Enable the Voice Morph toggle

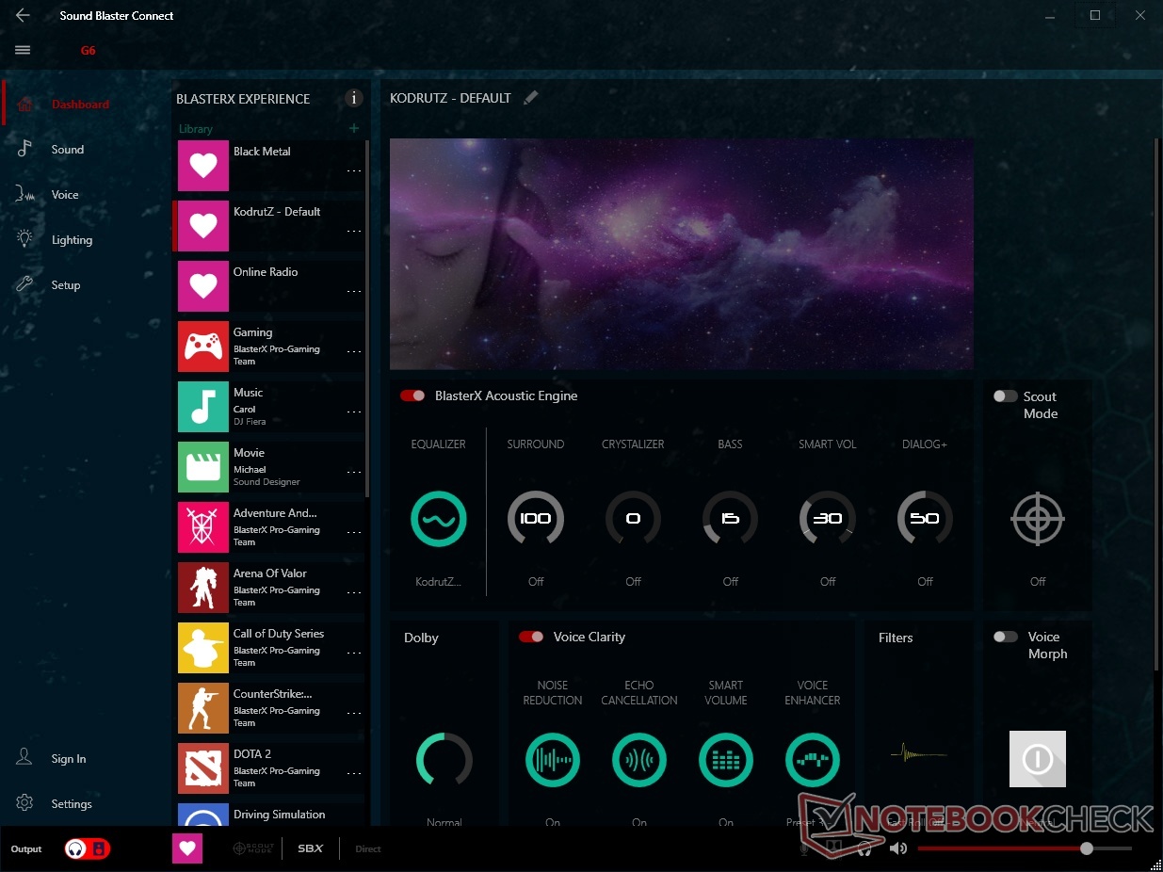[x=1006, y=637]
